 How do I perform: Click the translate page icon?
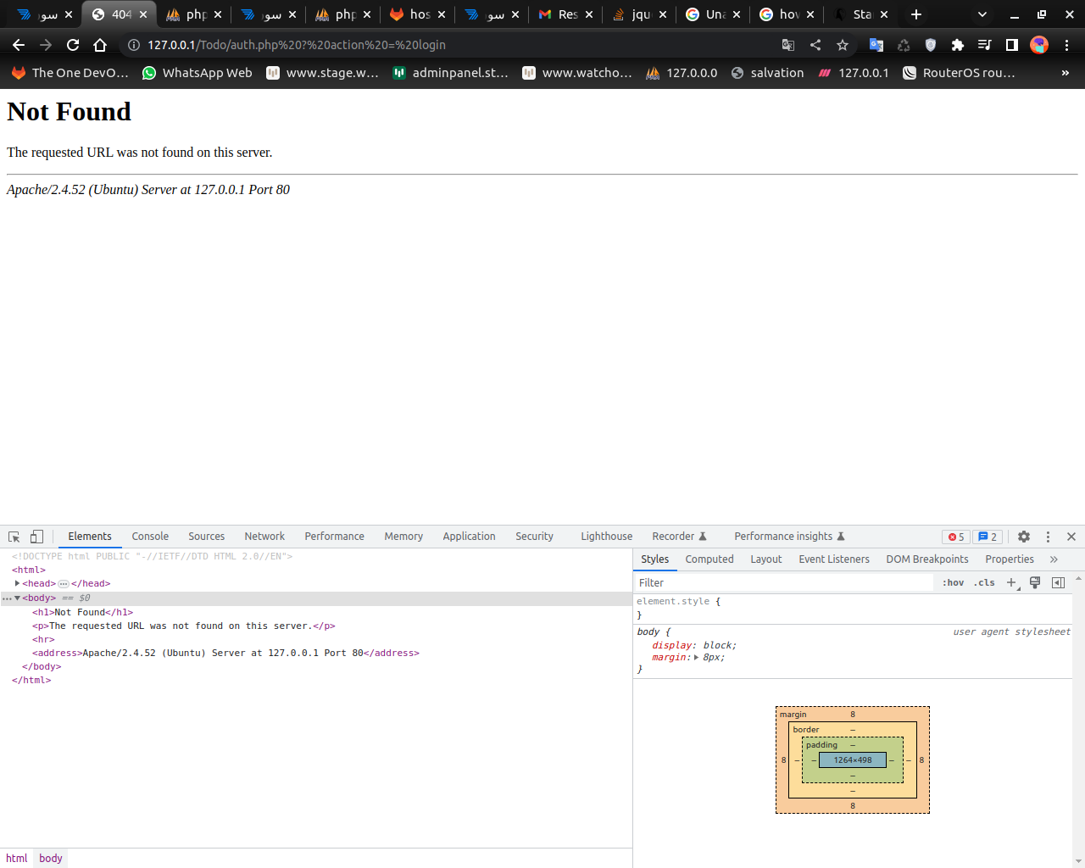click(x=788, y=45)
